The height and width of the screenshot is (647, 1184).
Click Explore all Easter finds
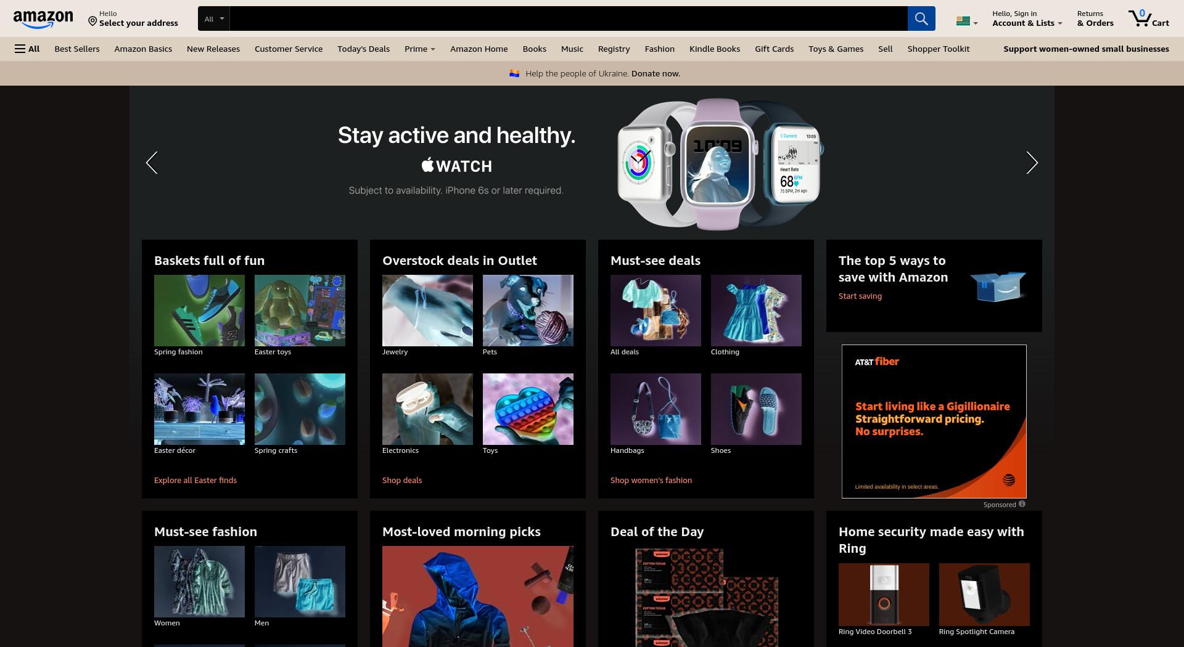pyautogui.click(x=195, y=480)
